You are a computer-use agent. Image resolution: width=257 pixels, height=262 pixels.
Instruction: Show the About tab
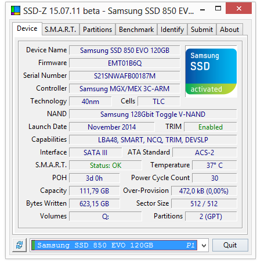tap(229, 30)
